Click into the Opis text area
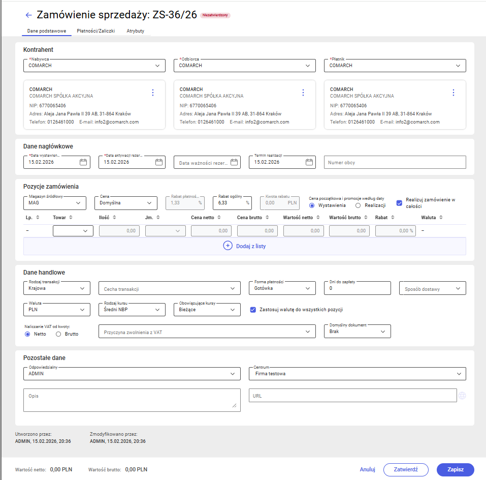Viewport: 486px width, 480px height. click(132, 400)
